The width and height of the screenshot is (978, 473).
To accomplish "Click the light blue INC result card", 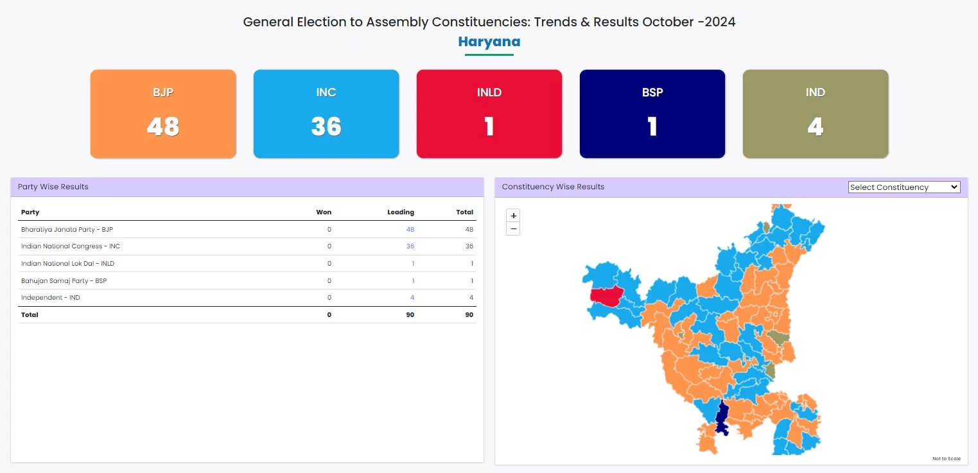I will [x=326, y=114].
